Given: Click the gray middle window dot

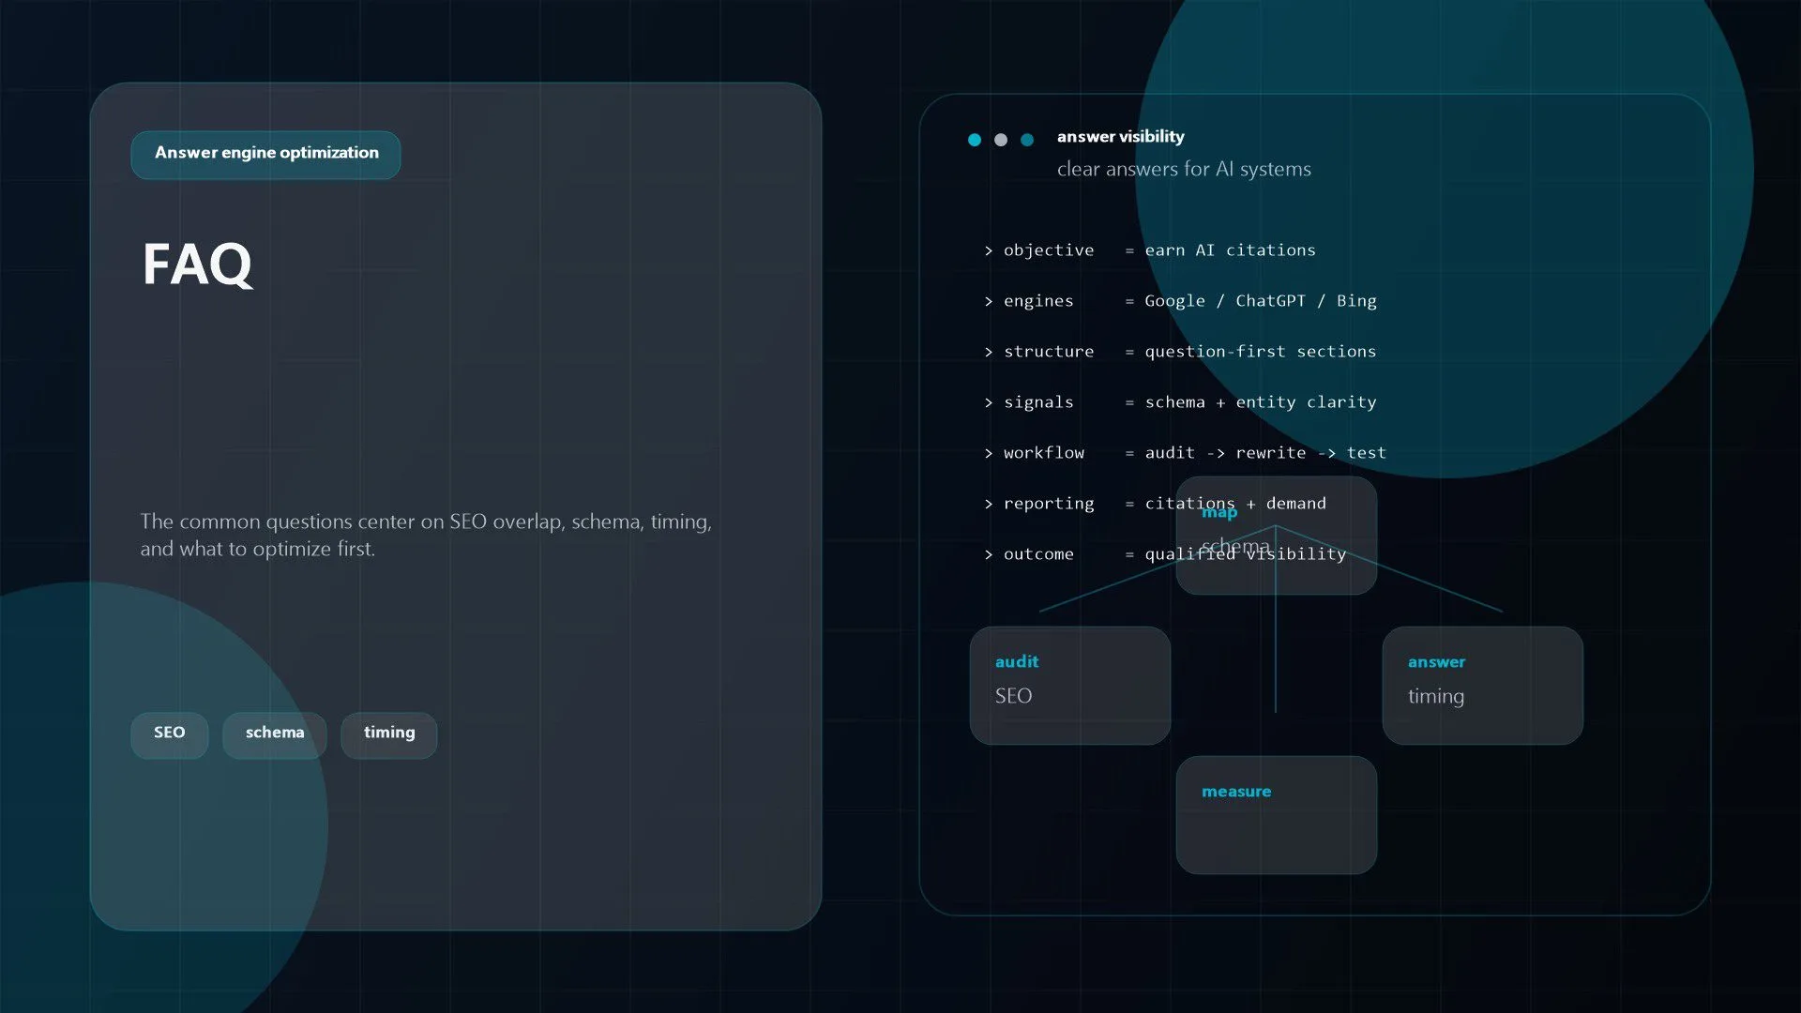Looking at the screenshot, I should click(1001, 140).
